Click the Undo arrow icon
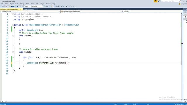This screenshot has height=105, width=187. pyautogui.click(x=17, y=6)
